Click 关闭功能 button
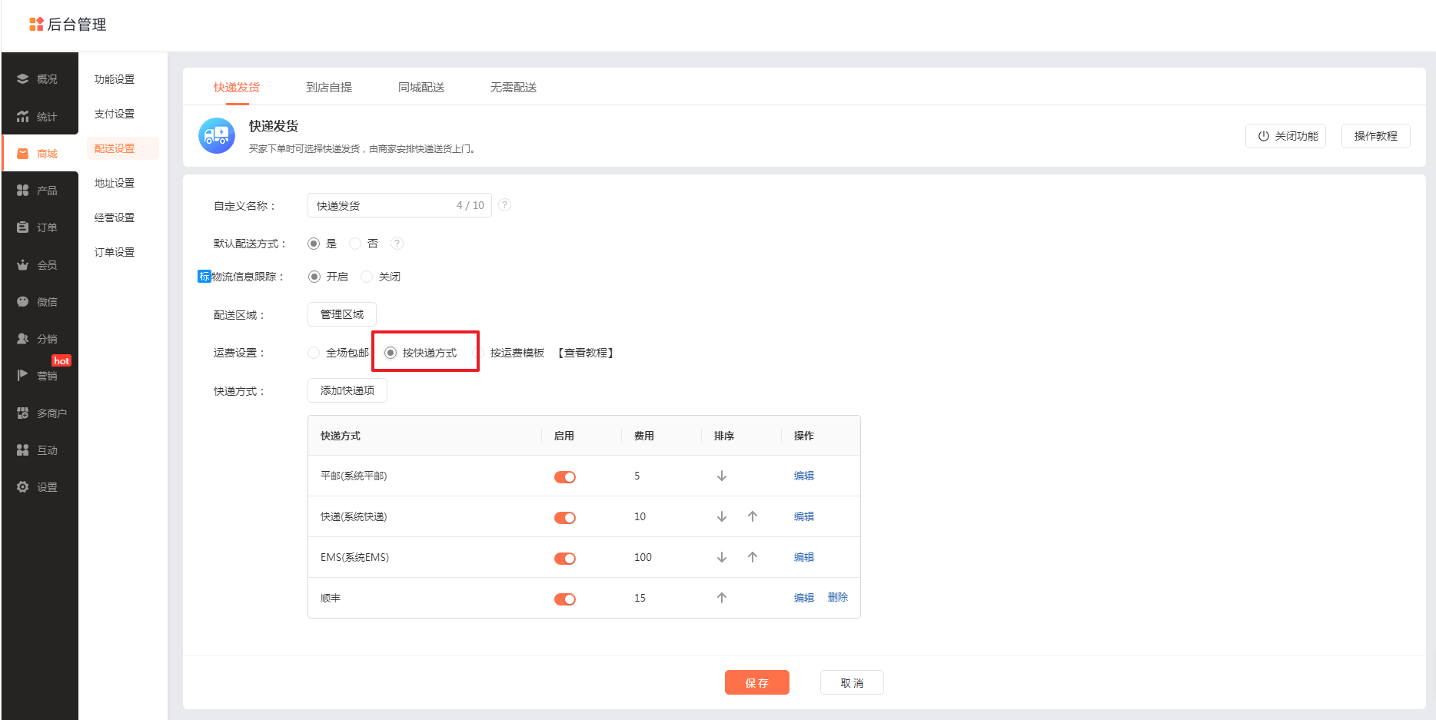Screen dimensions: 1436x720 point(1285,136)
